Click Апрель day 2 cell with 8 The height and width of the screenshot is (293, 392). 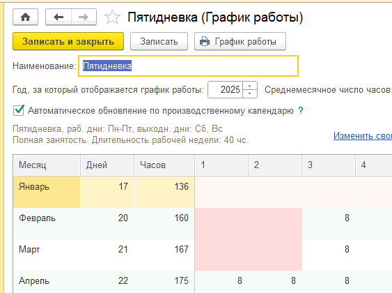(275, 282)
